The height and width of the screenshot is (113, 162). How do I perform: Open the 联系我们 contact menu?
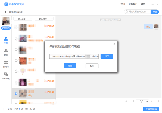tap(133, 4)
